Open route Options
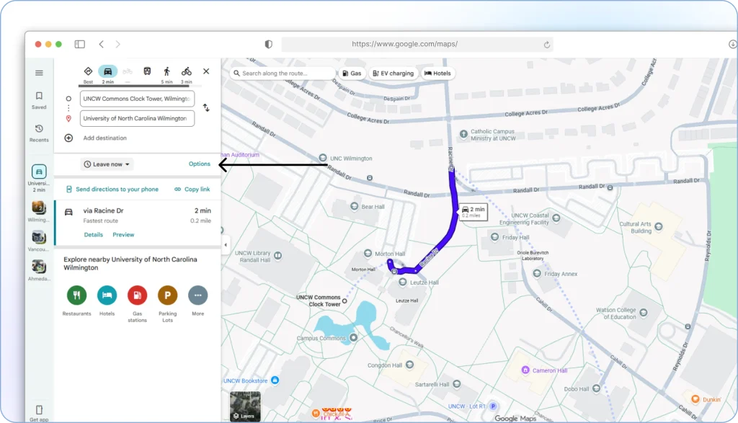Image resolution: width=738 pixels, height=423 pixels. pos(200,164)
